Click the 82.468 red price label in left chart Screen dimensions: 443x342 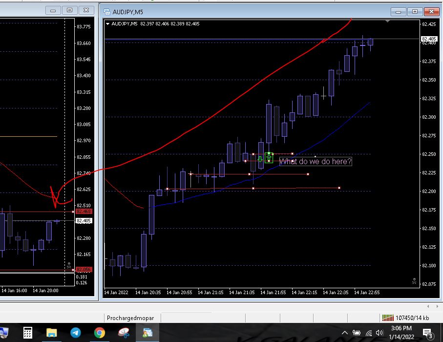pyautogui.click(x=84, y=212)
